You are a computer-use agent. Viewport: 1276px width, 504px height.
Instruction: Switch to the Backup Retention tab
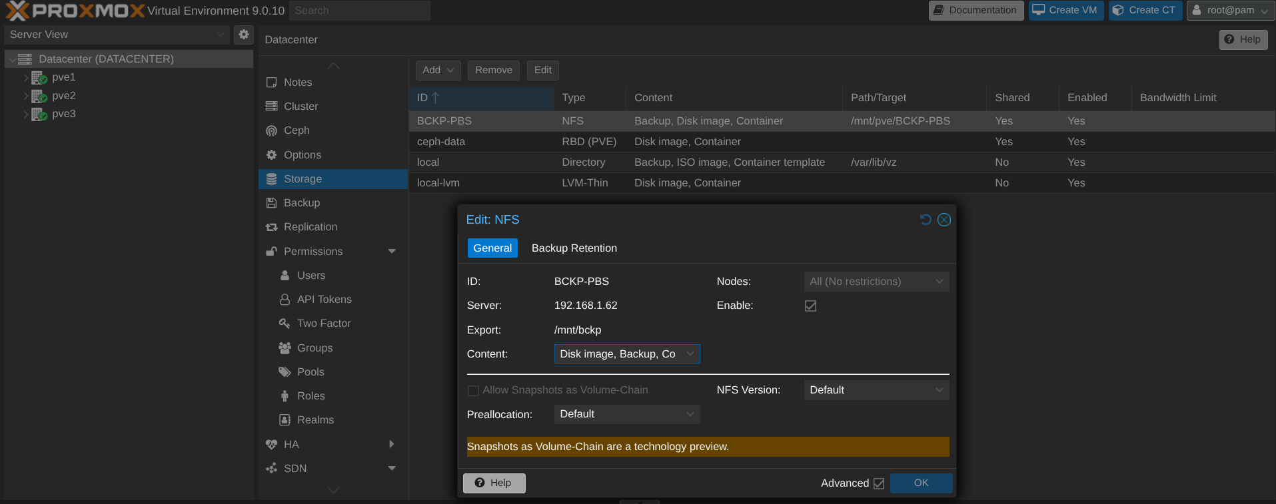574,248
